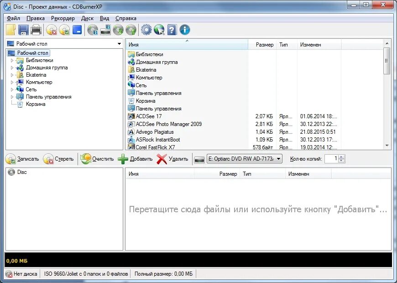Click the disc information toolbar icon
This screenshot has height=283, width=397.
coord(93,30)
